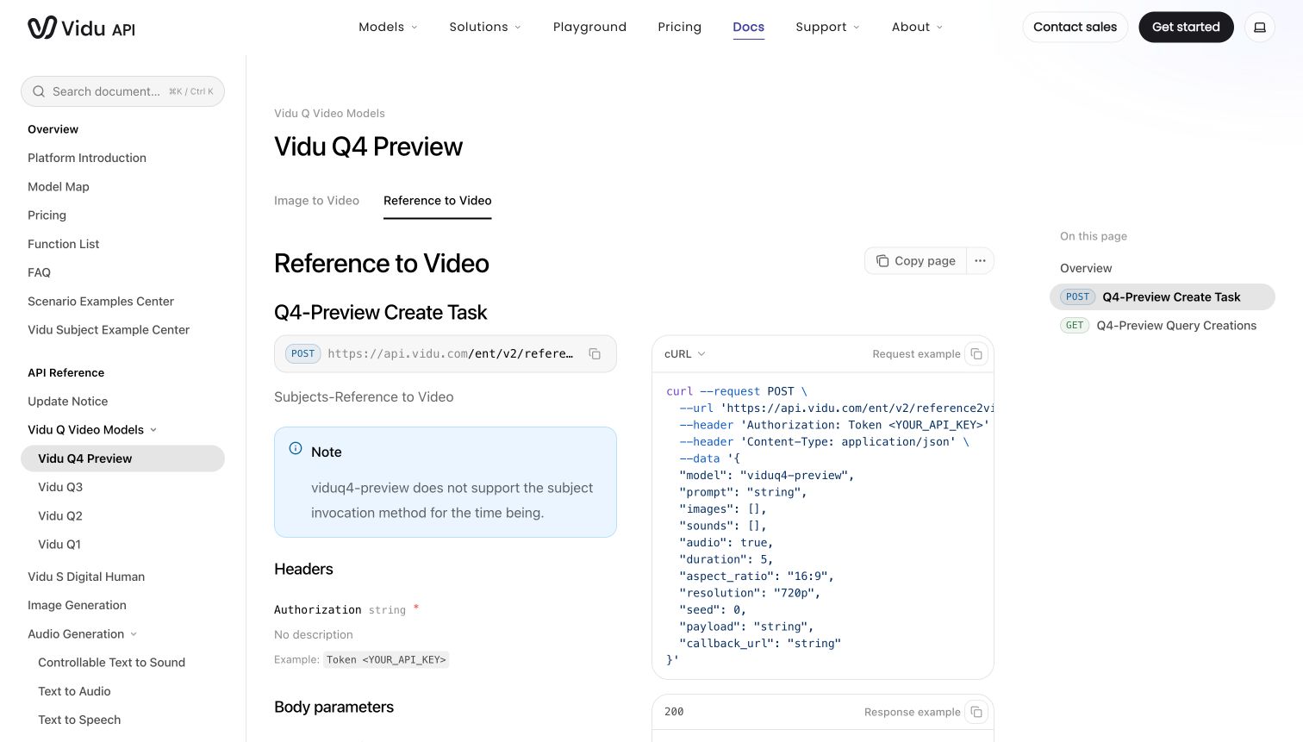Open Pricing in the sidebar
This screenshot has width=1303, height=742.
click(x=47, y=215)
